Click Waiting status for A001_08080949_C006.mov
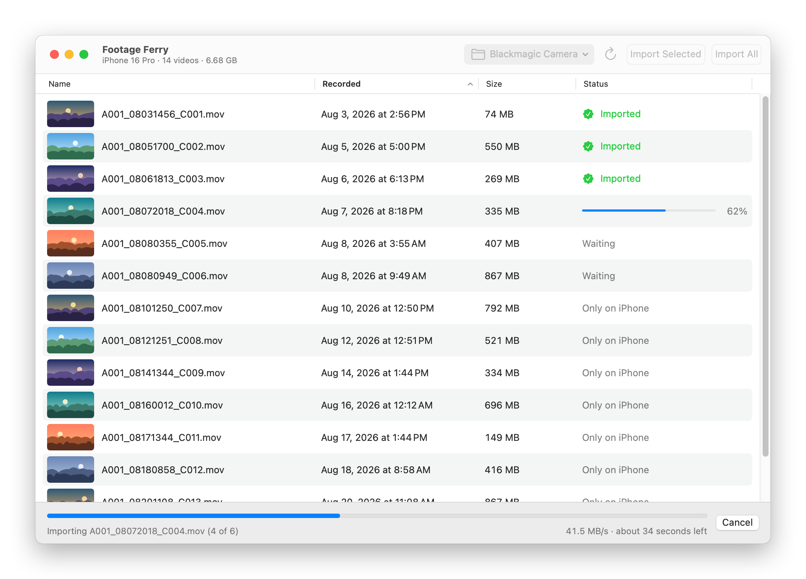This screenshot has width=806, height=579. click(599, 276)
